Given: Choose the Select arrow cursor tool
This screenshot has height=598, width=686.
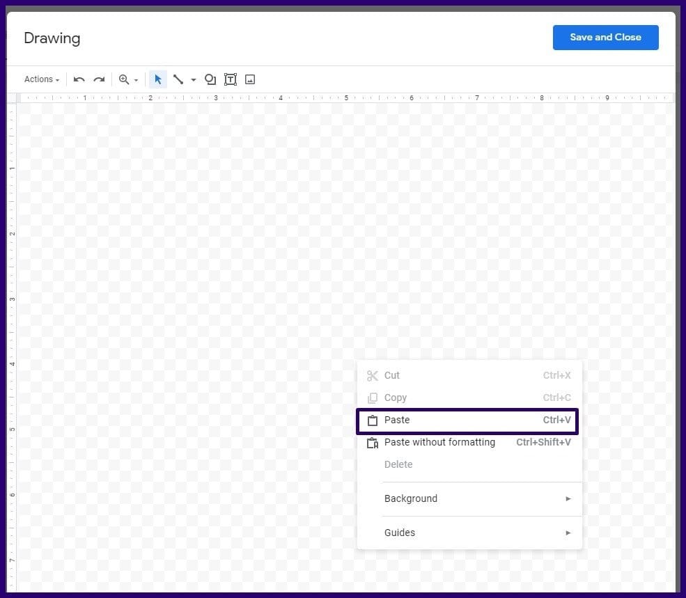Looking at the screenshot, I should pos(158,79).
